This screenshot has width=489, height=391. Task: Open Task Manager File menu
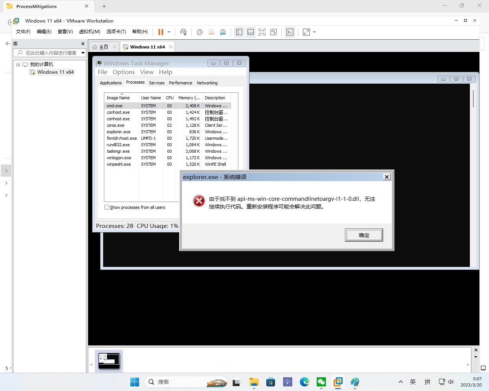(x=102, y=72)
